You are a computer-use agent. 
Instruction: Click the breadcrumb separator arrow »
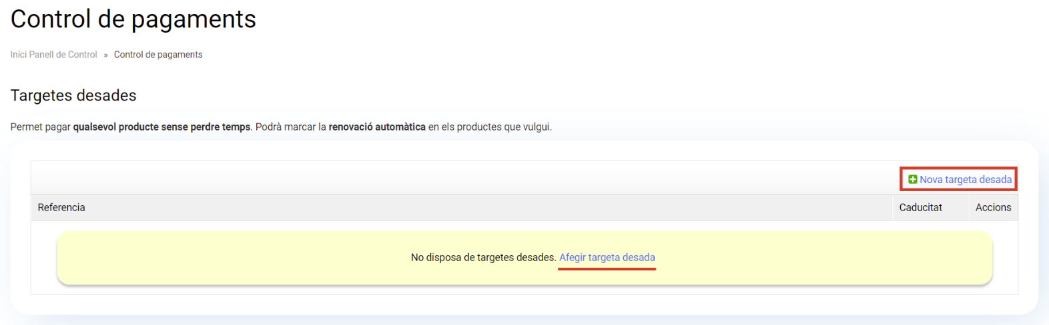click(105, 55)
